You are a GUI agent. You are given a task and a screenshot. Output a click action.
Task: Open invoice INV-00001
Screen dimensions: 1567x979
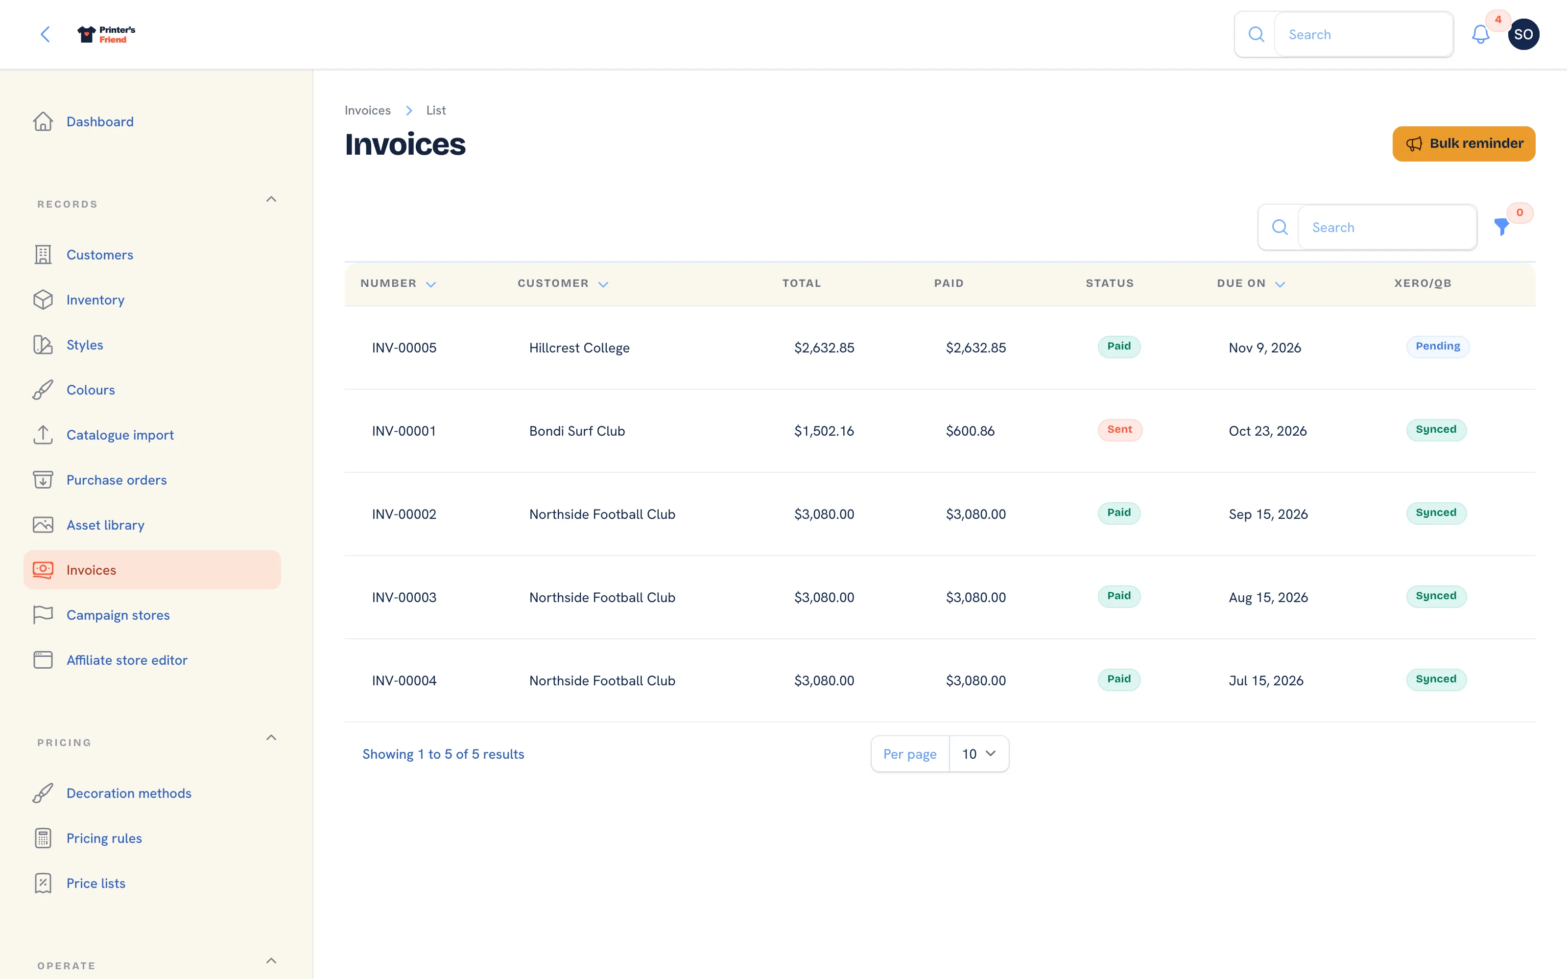(x=404, y=431)
